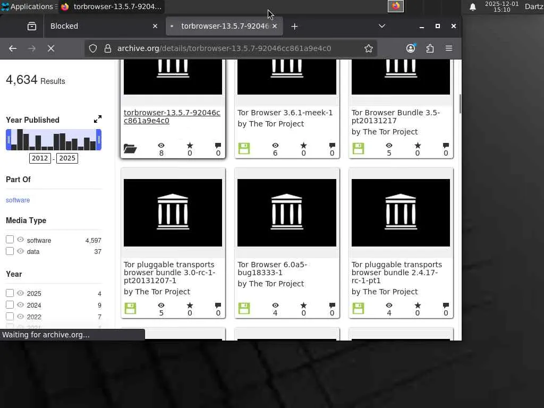Open the Firefox hamburger menu
Screen dimensions: 544x408
pos(449,48)
